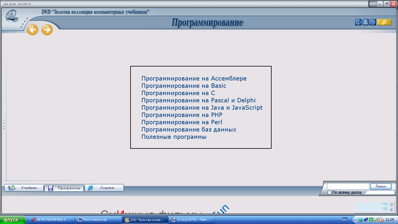Click the yellow back arrow button
The height and width of the screenshot is (224, 398).
pos(32,30)
